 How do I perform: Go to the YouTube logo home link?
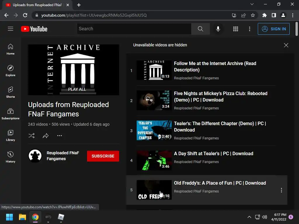34,29
